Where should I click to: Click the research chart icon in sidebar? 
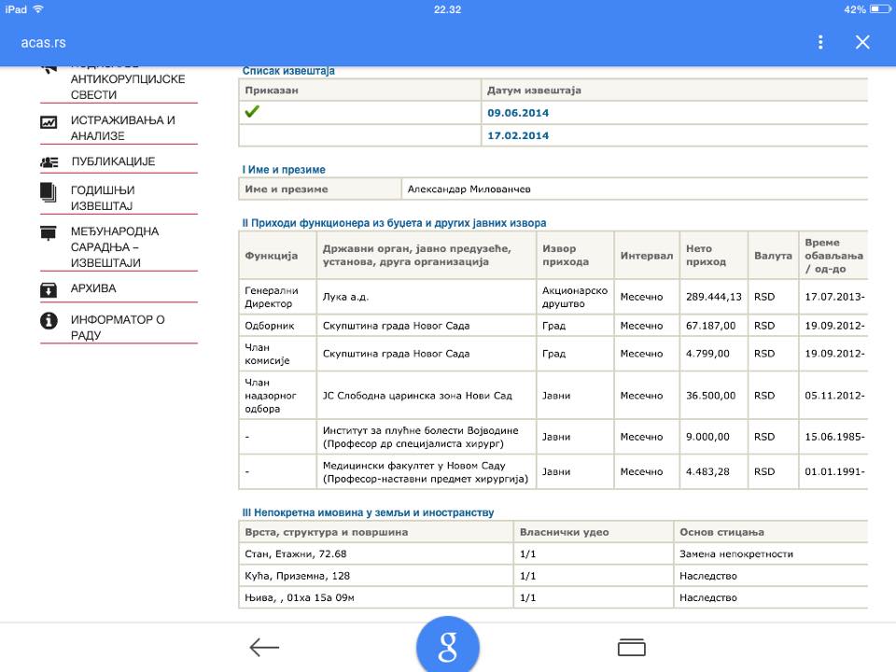coord(49,121)
